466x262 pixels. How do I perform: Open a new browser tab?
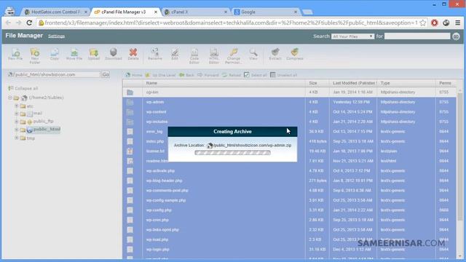[307, 12]
